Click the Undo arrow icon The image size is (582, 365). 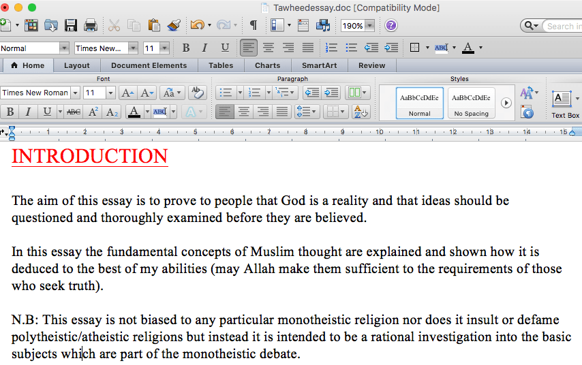[x=196, y=26]
